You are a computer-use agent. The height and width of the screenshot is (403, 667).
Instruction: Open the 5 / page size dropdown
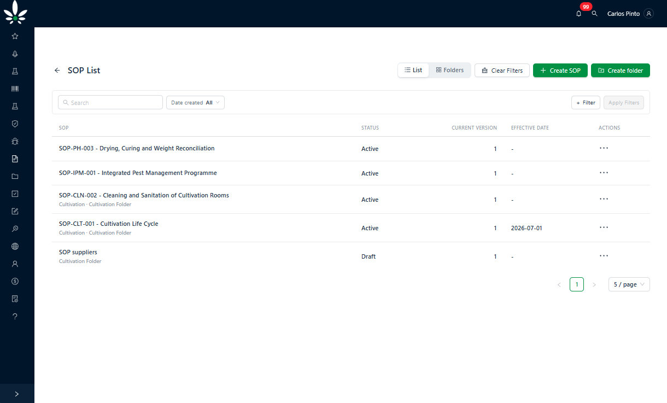[629, 284]
